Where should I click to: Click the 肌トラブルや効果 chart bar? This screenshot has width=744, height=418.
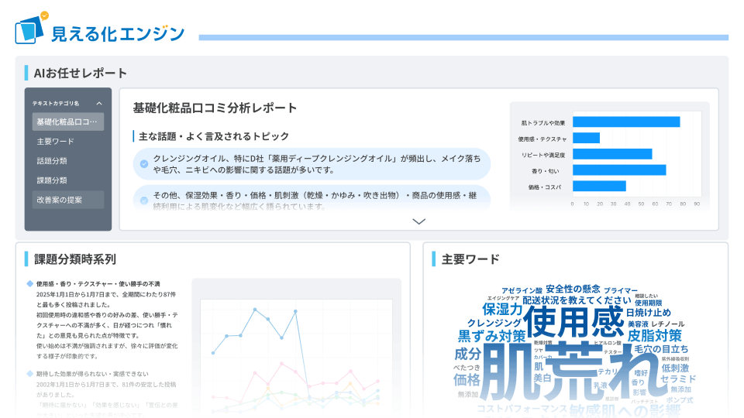pos(626,122)
